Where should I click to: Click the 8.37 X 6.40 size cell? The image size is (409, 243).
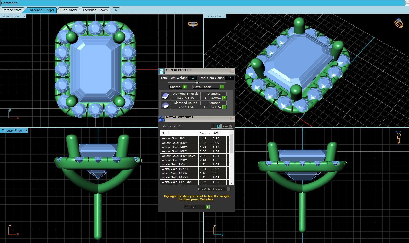coord(185,98)
